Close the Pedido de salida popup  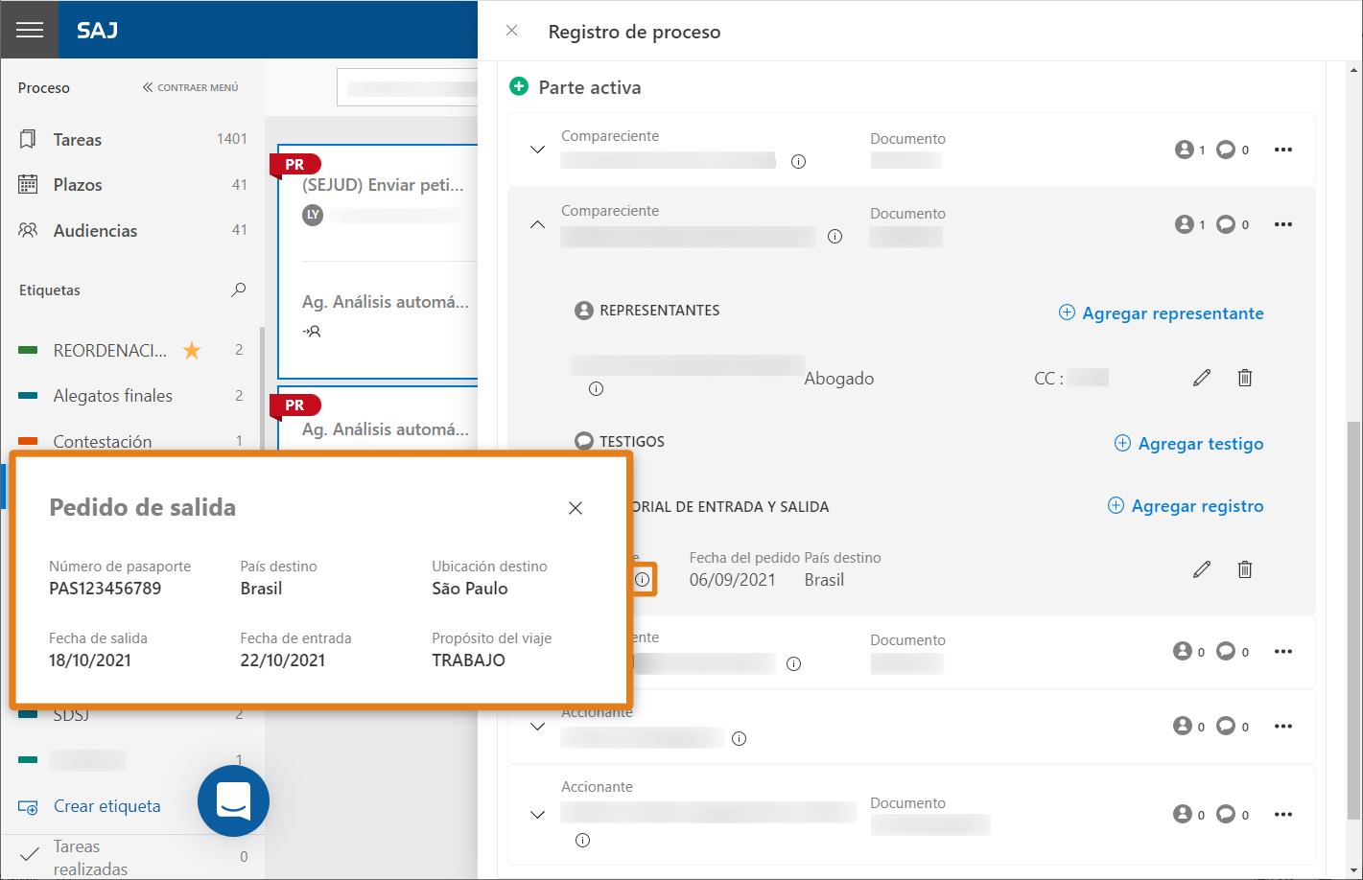576,508
